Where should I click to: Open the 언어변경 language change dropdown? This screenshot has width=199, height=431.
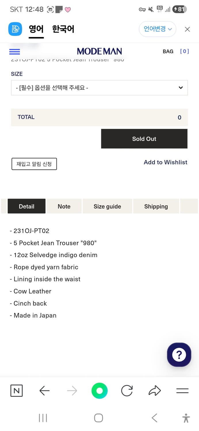tap(157, 29)
